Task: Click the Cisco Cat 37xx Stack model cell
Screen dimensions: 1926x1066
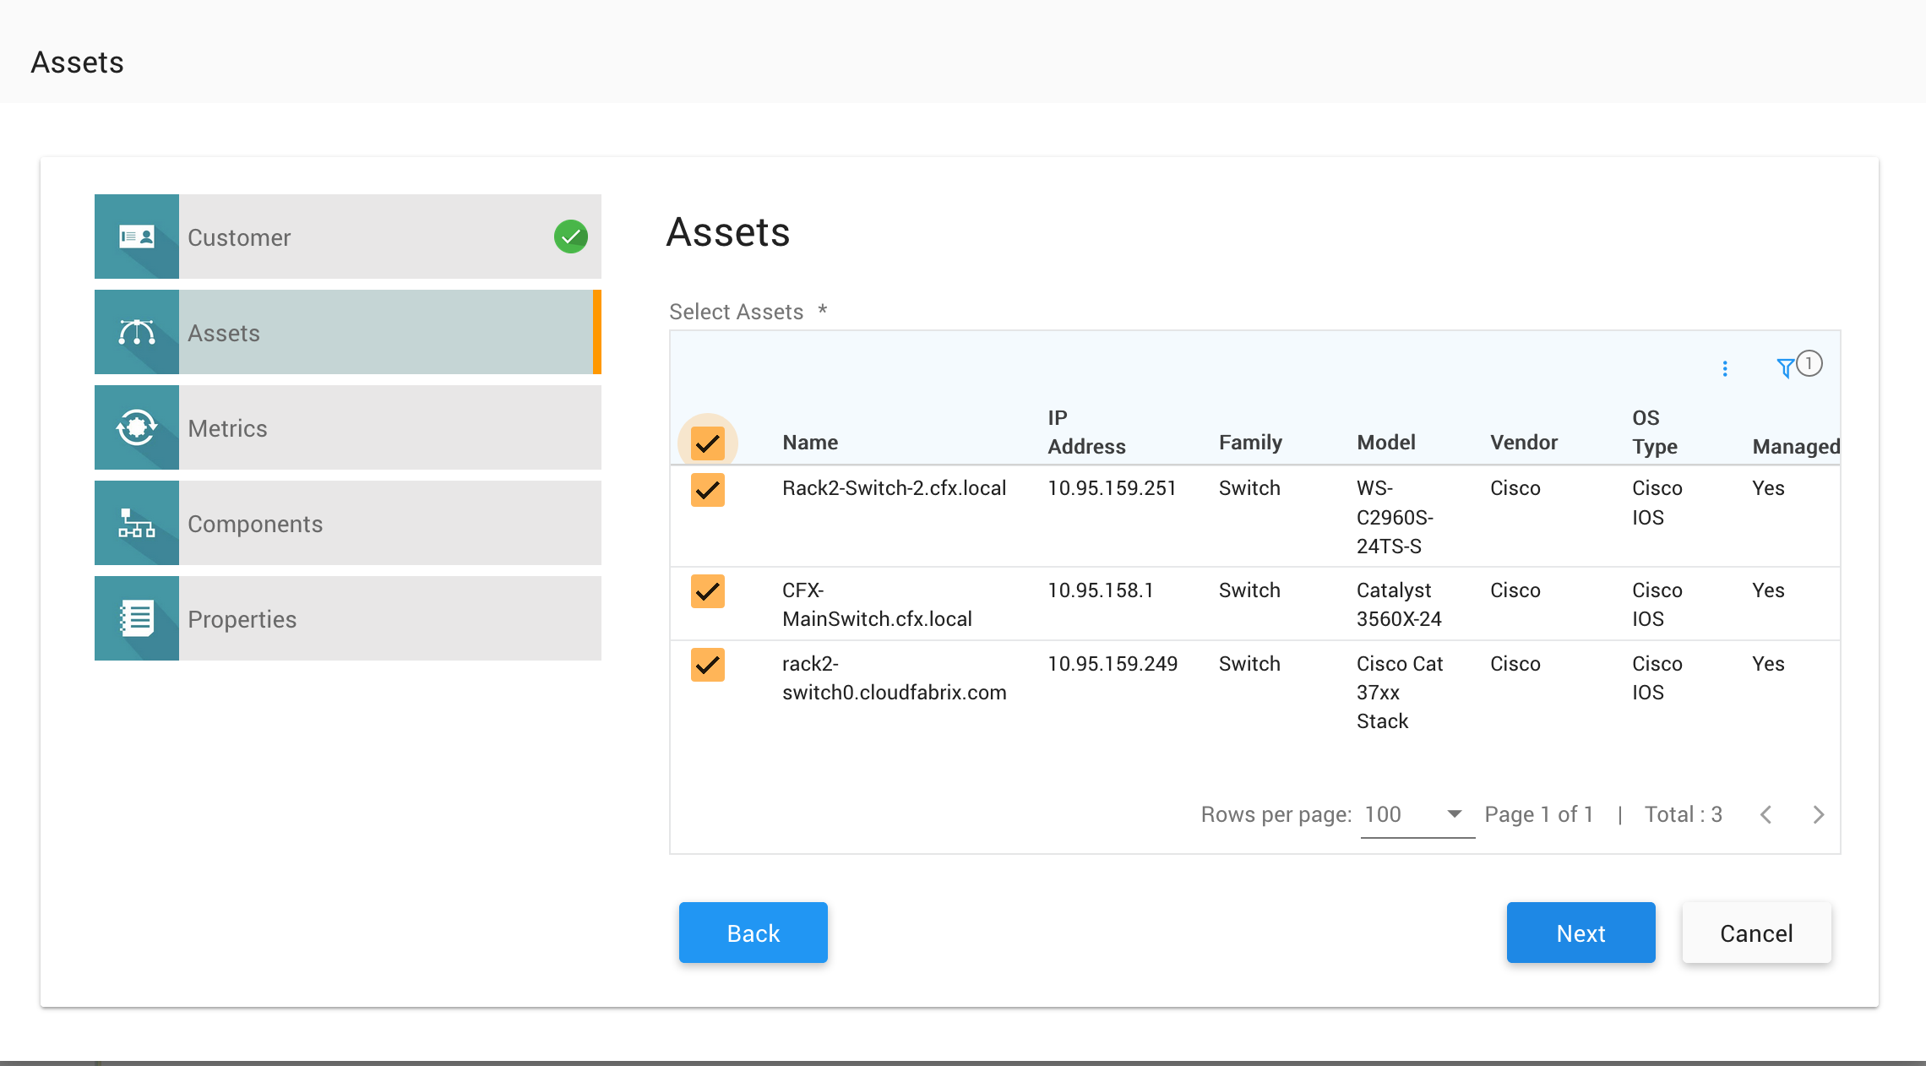Action: (x=1400, y=693)
